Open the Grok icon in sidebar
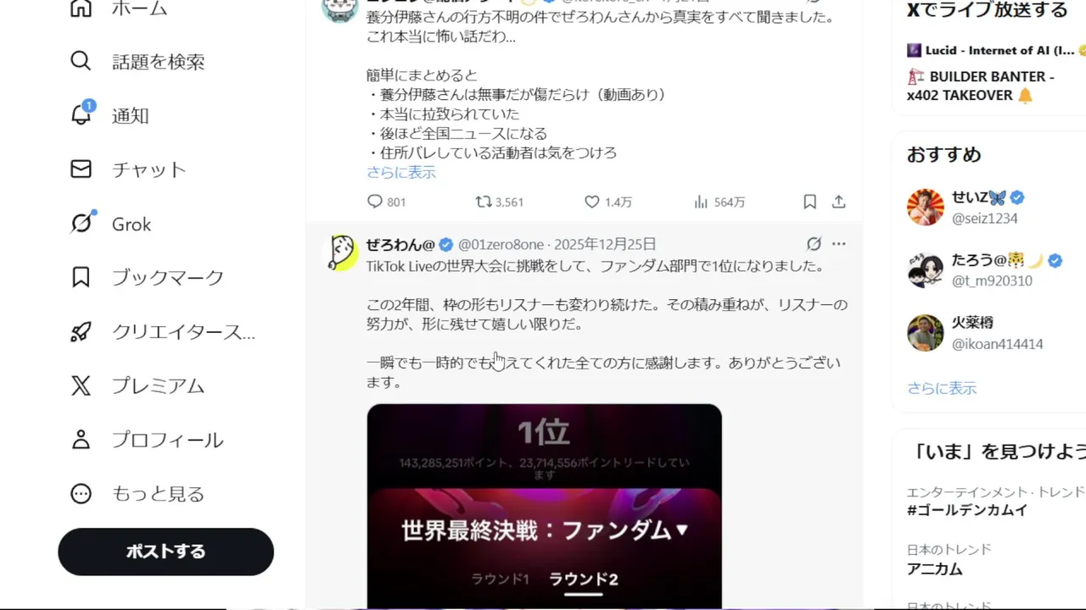The height and width of the screenshot is (610, 1086). click(81, 223)
